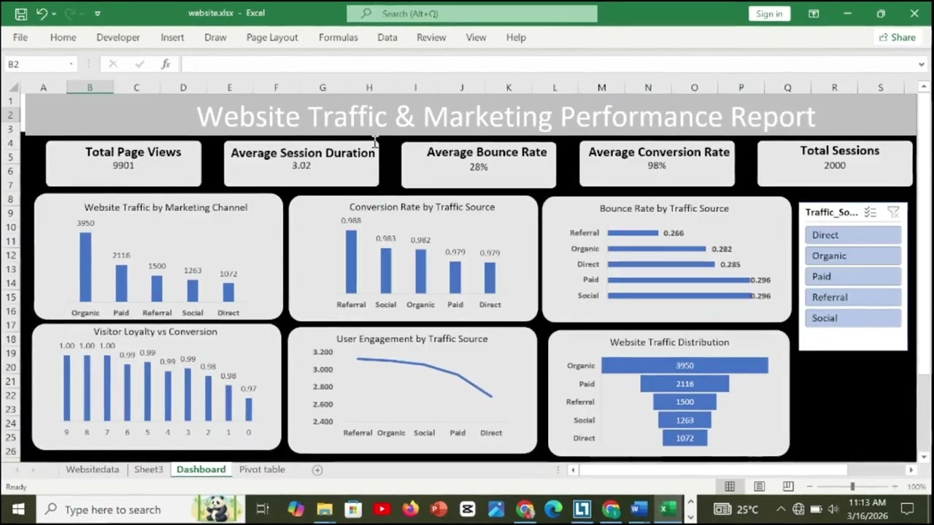Image resolution: width=934 pixels, height=525 pixels.
Task: Click the 100% zoom level
Action: [x=916, y=486]
